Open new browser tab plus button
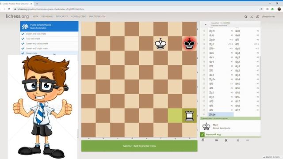The width and height of the screenshot is (283, 159). [37, 4]
